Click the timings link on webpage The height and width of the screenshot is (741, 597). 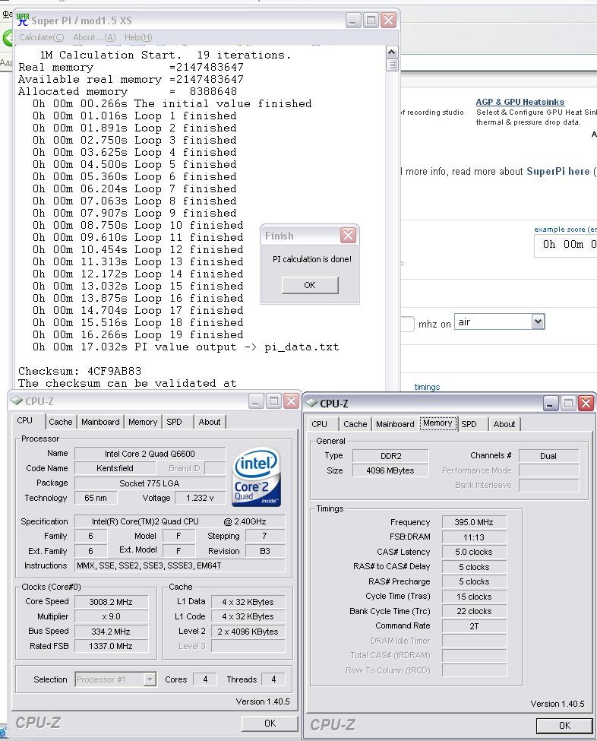pyautogui.click(x=427, y=387)
